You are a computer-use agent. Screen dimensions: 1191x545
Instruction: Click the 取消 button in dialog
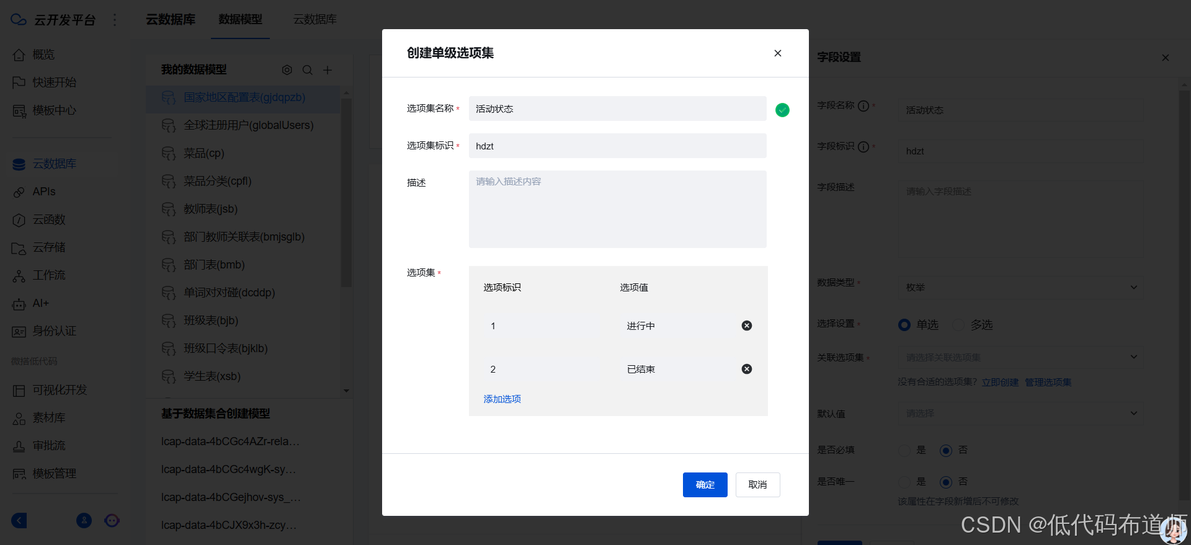(758, 485)
